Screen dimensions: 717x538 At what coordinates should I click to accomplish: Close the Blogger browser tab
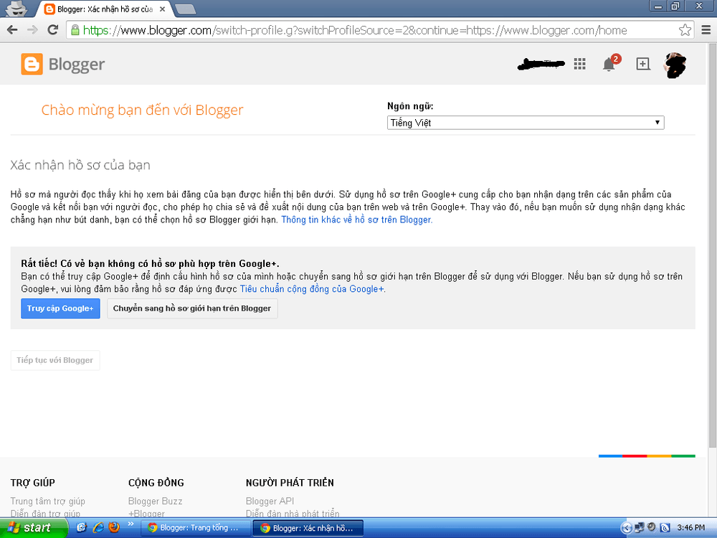click(162, 9)
